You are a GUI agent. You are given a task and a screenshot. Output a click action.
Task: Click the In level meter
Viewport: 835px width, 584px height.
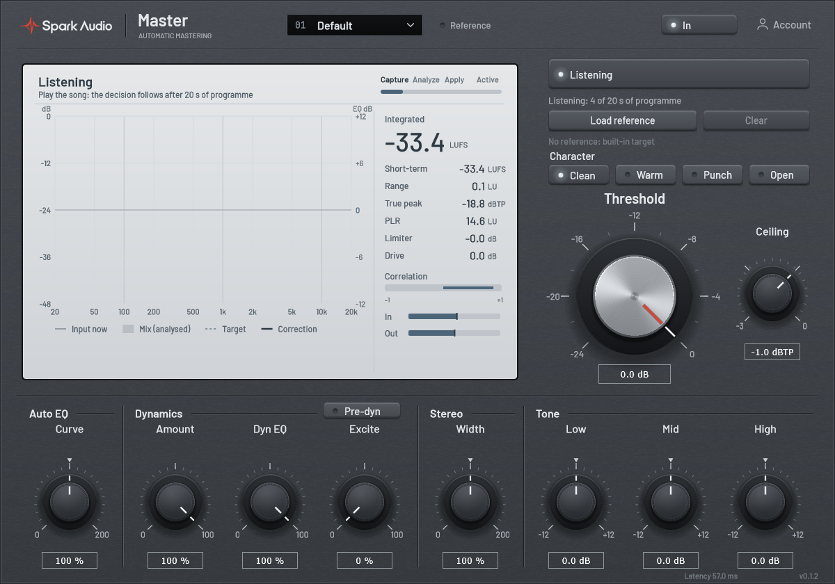tap(454, 316)
